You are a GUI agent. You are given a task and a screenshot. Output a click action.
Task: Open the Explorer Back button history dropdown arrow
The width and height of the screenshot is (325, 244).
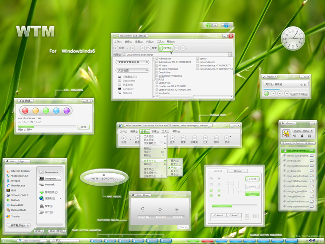pos(127,48)
